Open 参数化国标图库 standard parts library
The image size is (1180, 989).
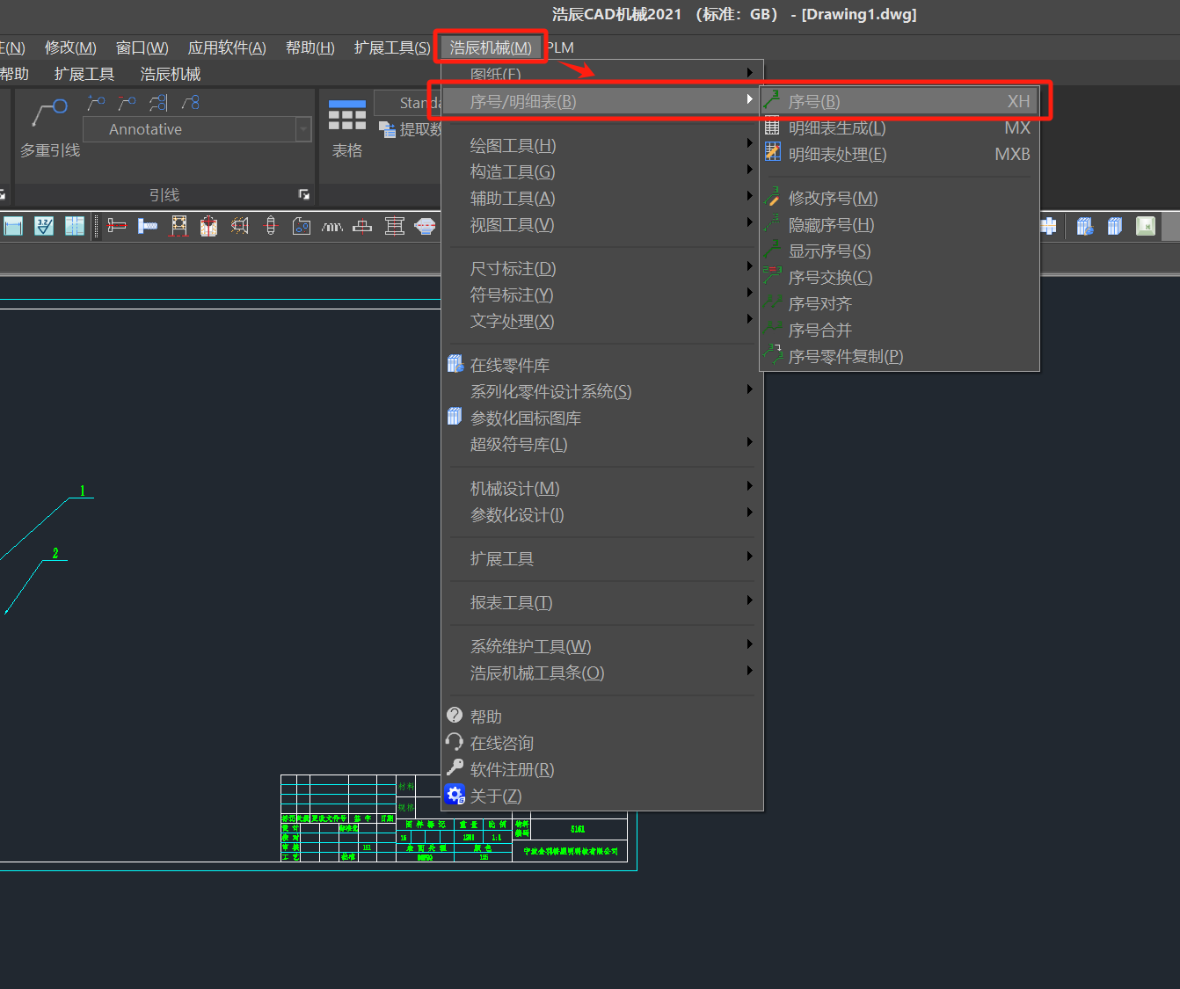pos(602,418)
